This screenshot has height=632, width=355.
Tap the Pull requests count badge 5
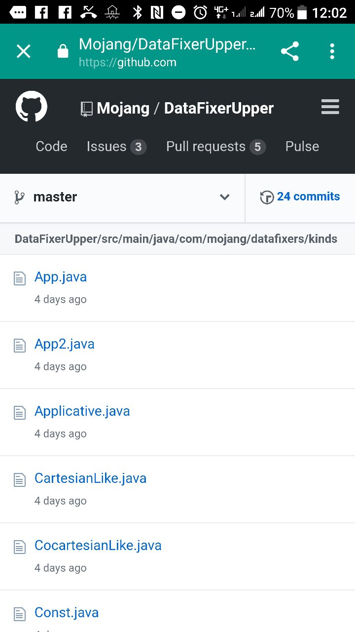point(257,147)
